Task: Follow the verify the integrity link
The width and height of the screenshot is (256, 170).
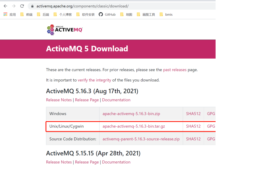Action: (94, 80)
